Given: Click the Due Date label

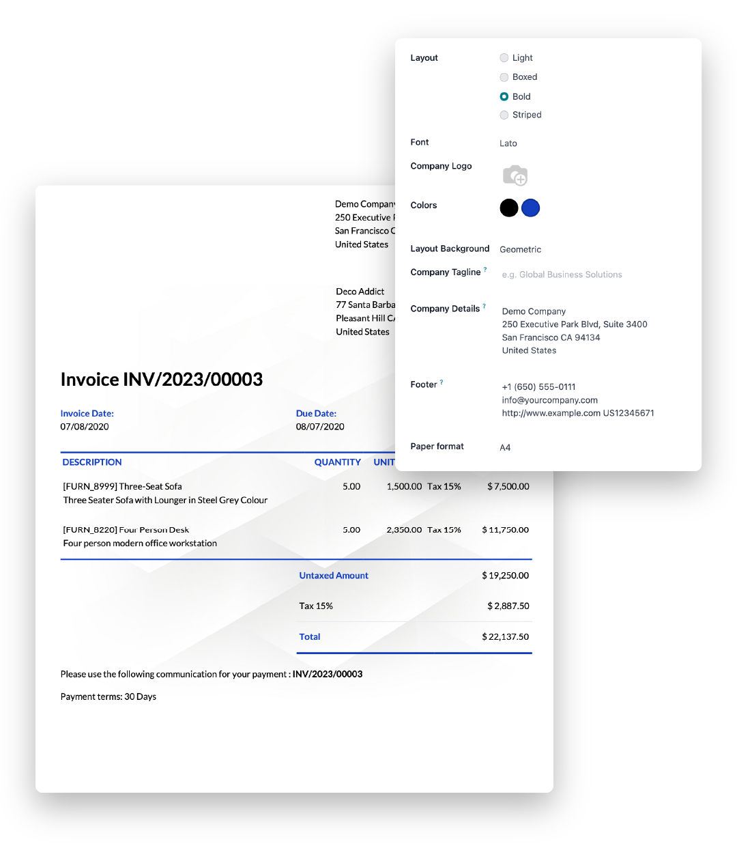Looking at the screenshot, I should 316,413.
